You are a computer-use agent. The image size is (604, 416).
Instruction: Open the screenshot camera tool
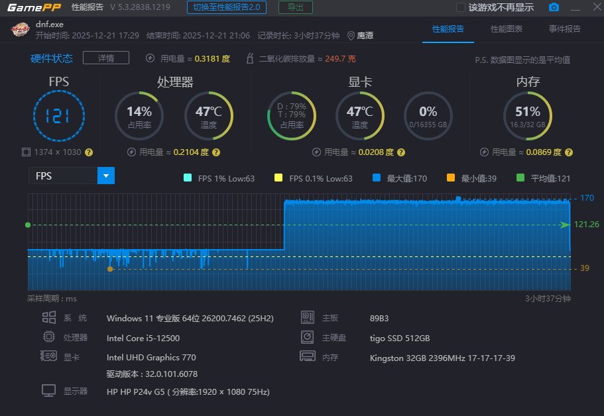coord(554,7)
